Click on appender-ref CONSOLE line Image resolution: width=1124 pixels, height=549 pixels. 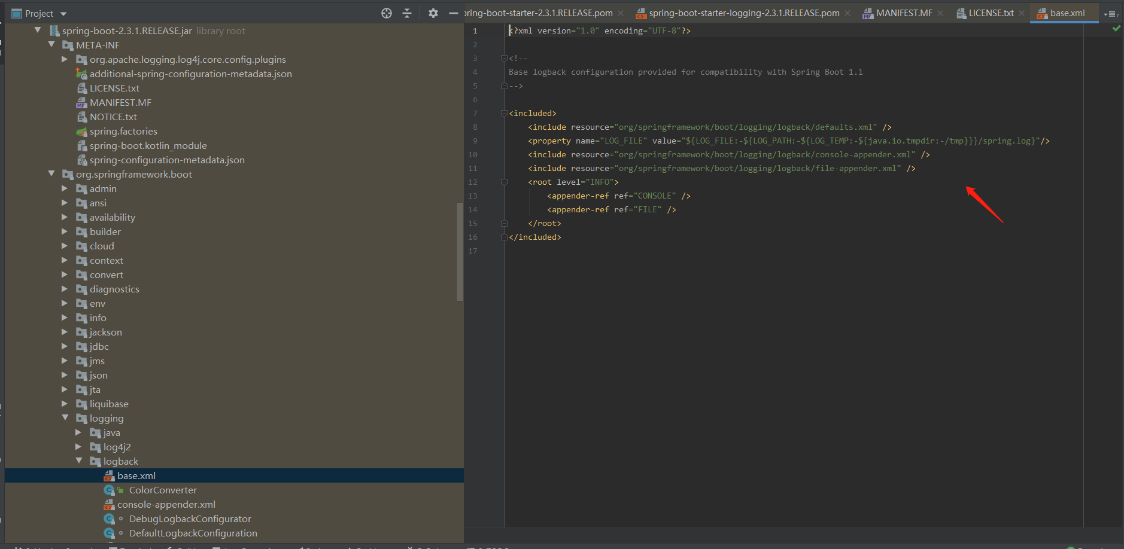pos(618,196)
